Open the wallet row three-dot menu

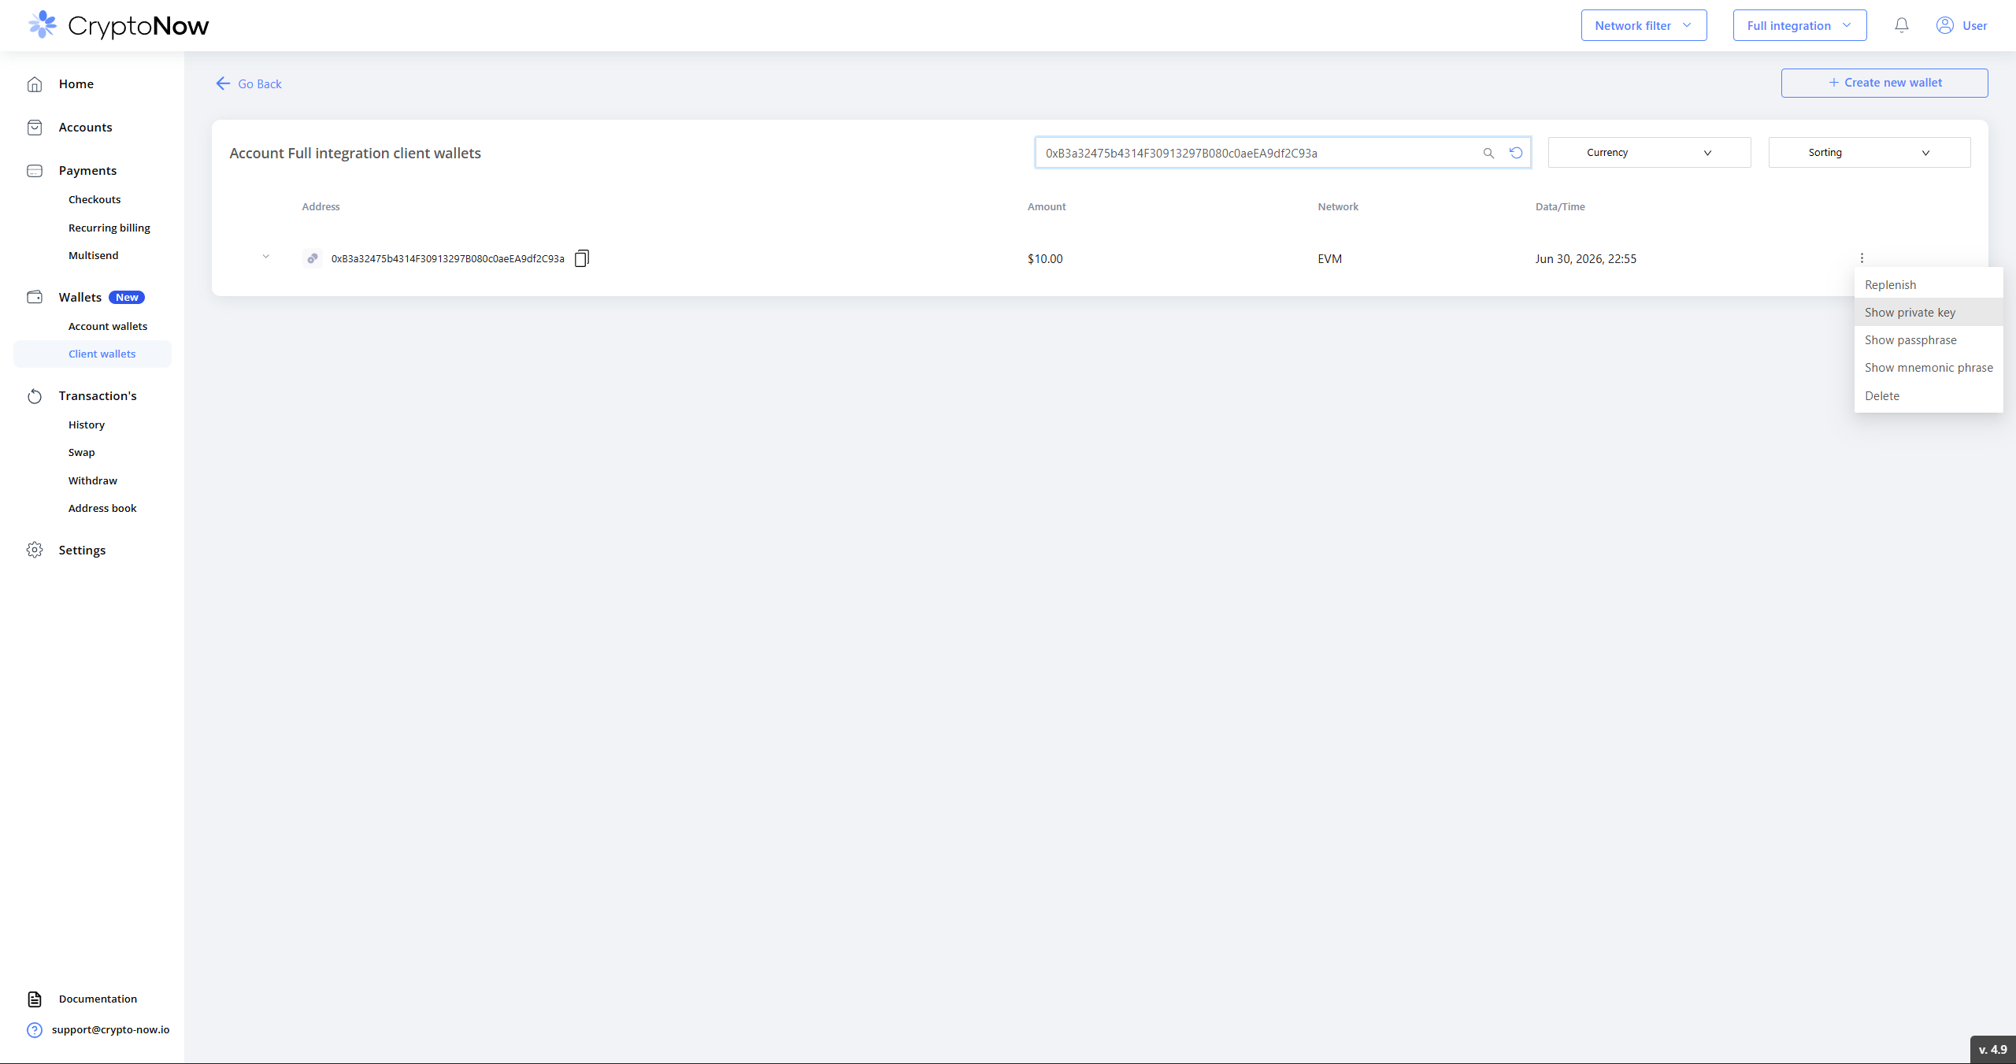[1862, 258]
